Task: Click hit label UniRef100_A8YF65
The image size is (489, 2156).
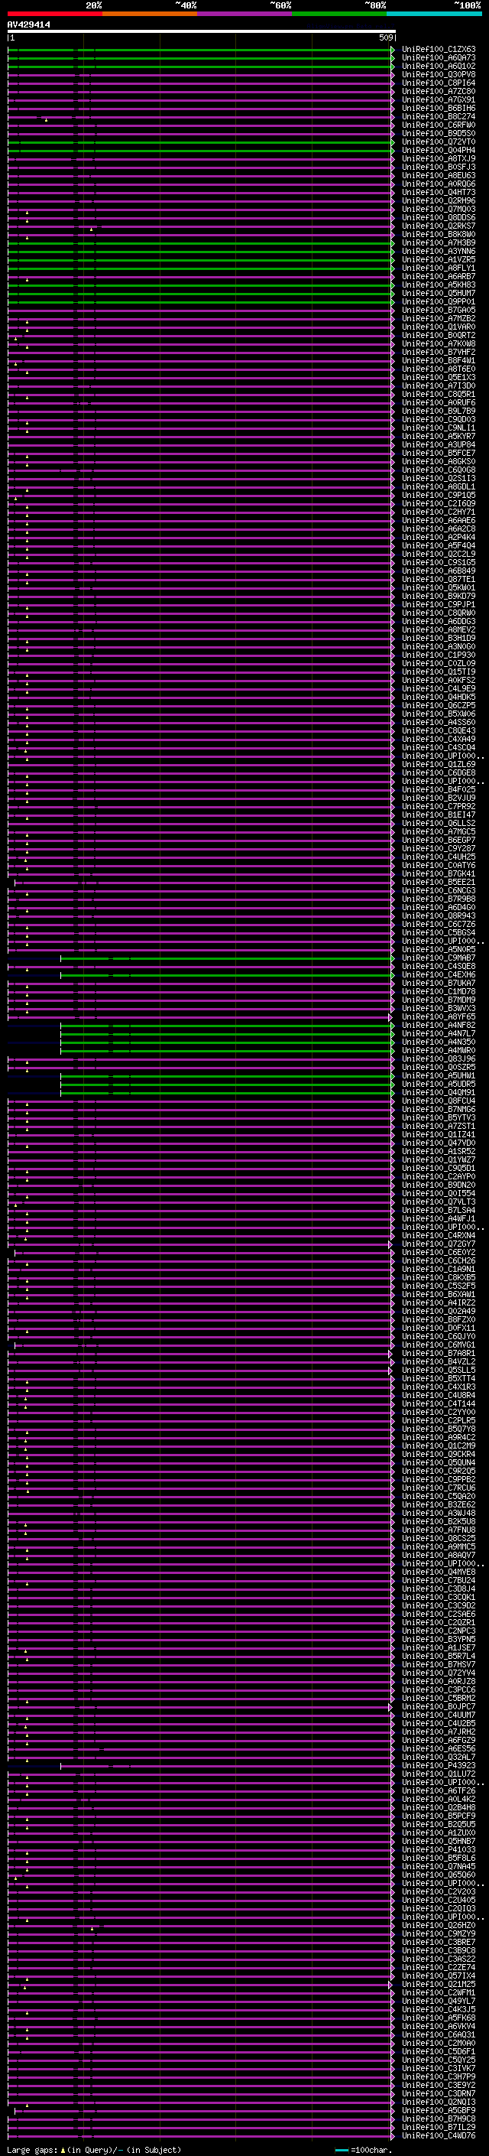Action: pos(439,1017)
